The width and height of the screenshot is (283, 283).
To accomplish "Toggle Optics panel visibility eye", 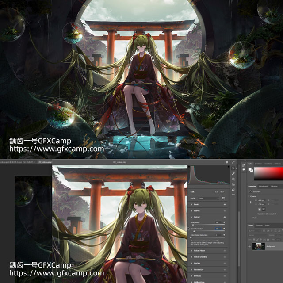I will (x=225, y=264).
